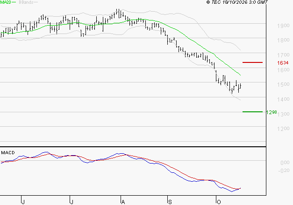The image size is (293, 205).
Task: Click the red 1634 price label
Action: click(283, 63)
